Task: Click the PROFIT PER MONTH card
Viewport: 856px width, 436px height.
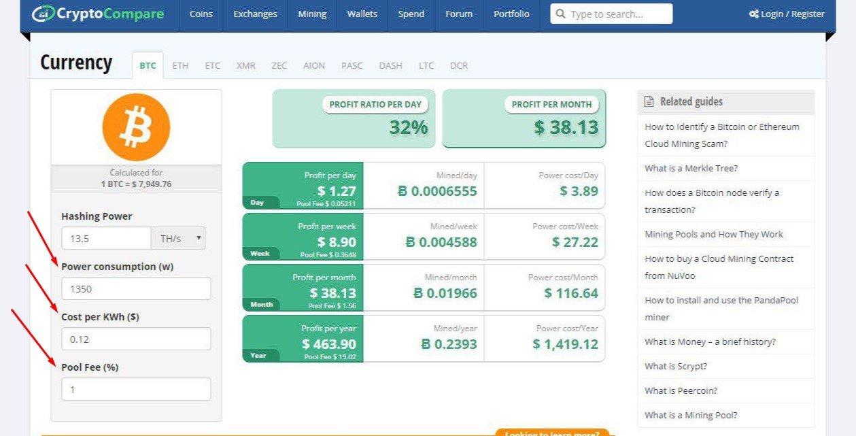Action: [524, 119]
